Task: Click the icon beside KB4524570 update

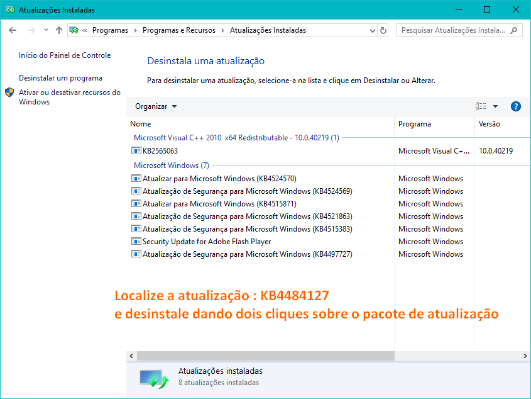Action: (x=136, y=179)
